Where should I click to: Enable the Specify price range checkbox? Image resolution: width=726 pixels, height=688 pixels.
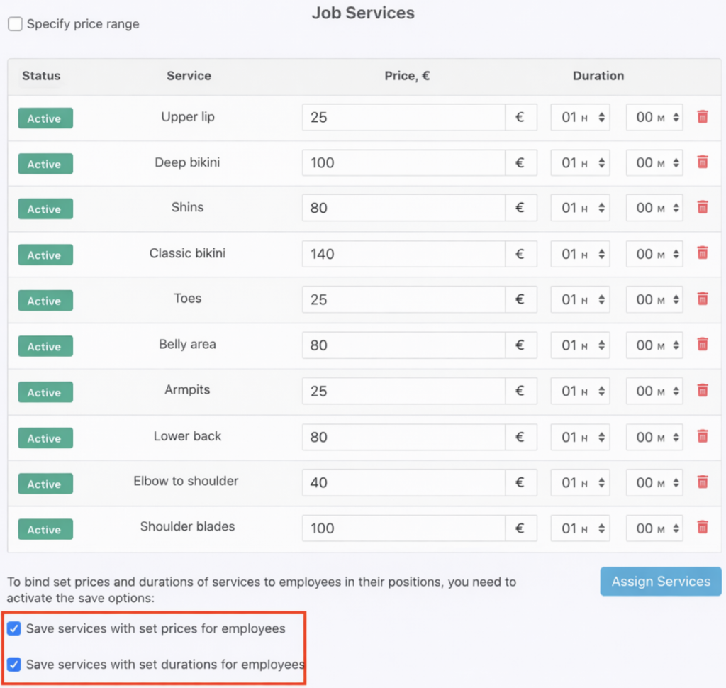tap(15, 25)
